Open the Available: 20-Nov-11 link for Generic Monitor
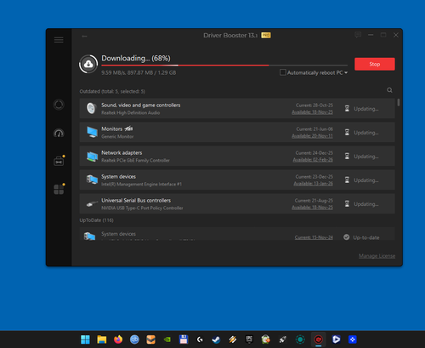 point(312,136)
